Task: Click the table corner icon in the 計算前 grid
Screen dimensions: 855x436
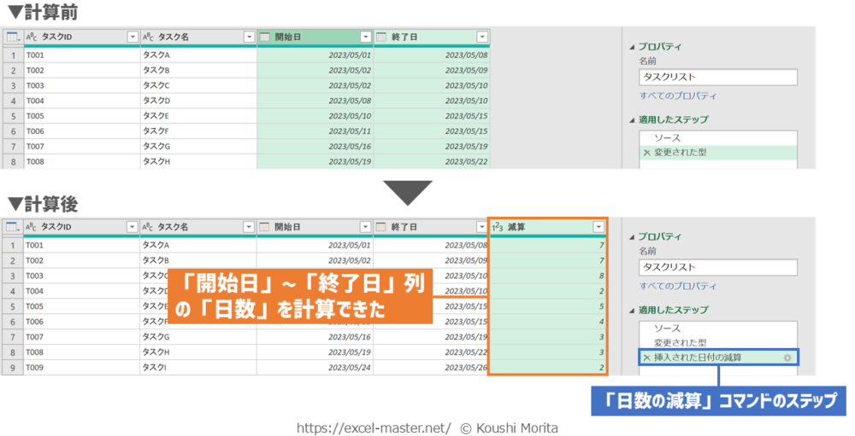Action: pos(12,37)
